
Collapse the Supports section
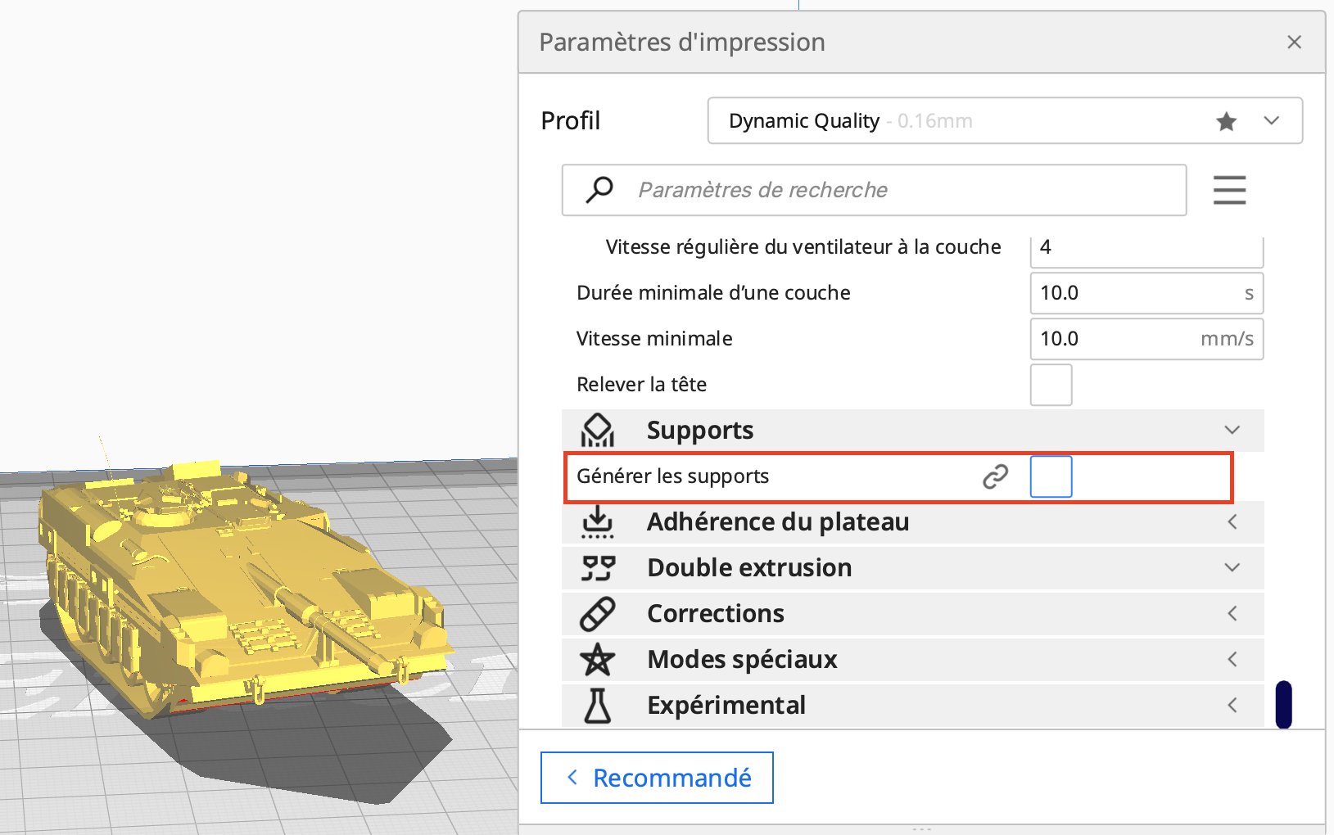coord(1232,430)
